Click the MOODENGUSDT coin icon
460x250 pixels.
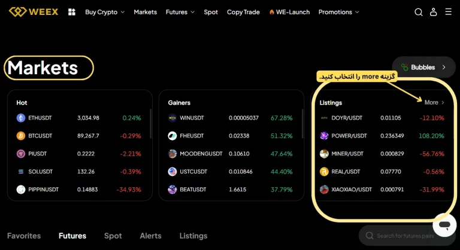coord(172,154)
